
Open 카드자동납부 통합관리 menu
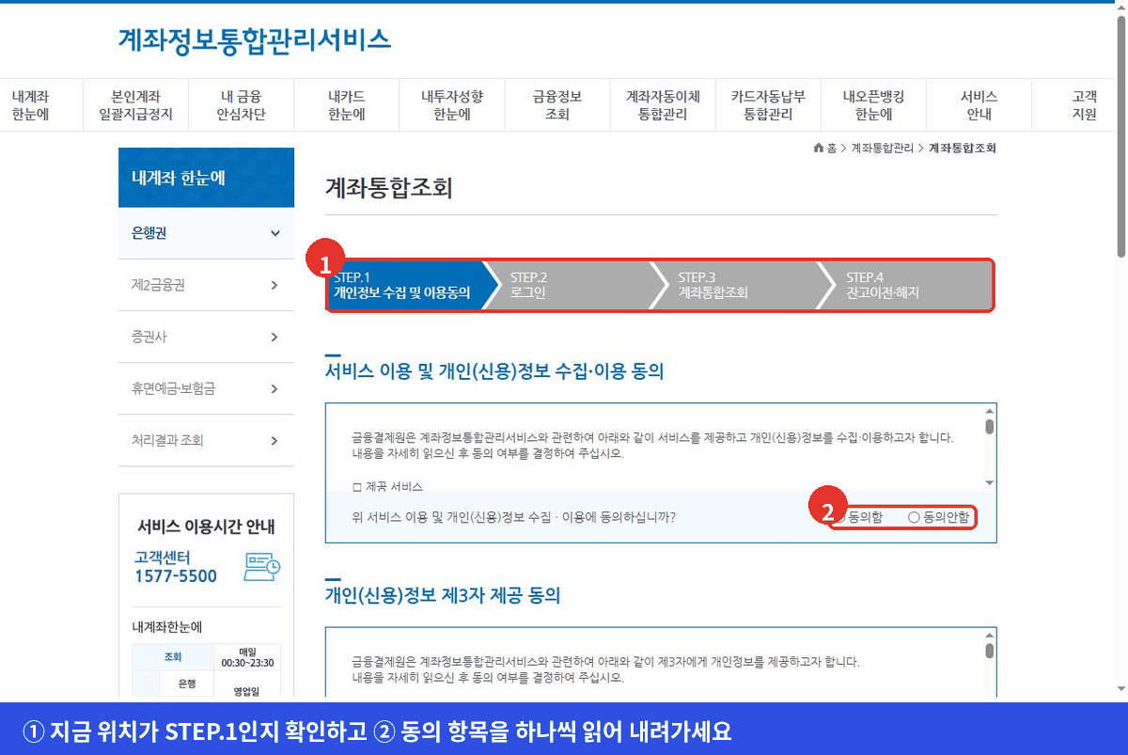point(768,105)
